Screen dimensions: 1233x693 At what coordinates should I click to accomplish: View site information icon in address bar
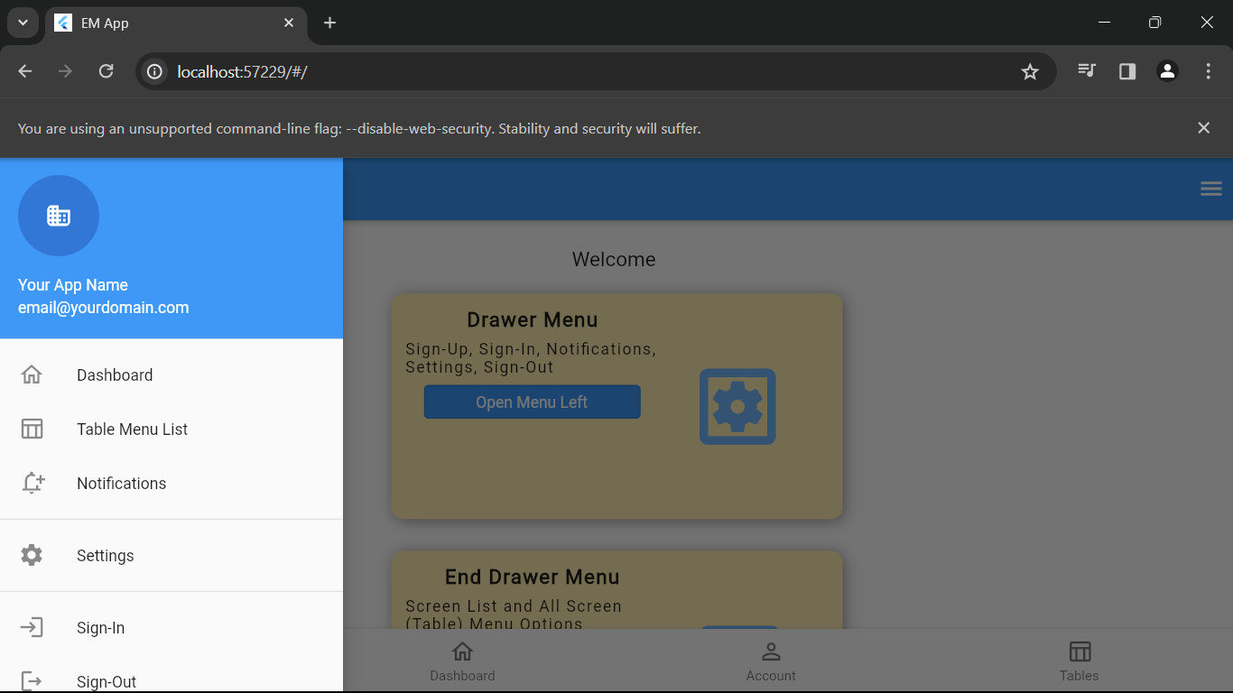(x=155, y=71)
